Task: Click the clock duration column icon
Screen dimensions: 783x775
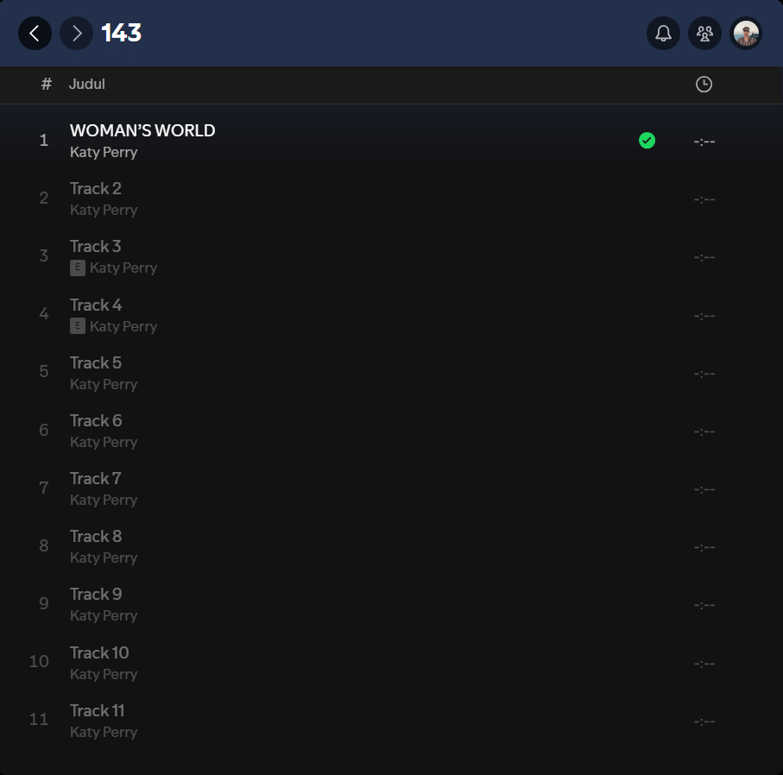Action: click(704, 85)
